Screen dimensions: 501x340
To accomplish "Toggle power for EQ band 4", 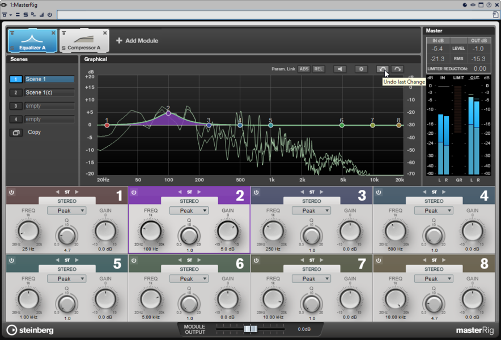I will (379, 192).
